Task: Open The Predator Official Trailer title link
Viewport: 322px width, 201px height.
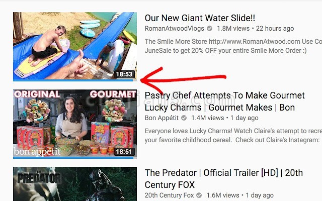Action: pos(224,179)
